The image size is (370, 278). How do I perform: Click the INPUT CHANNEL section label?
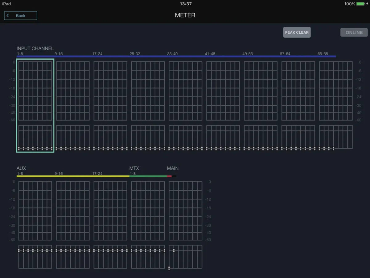tap(35, 48)
